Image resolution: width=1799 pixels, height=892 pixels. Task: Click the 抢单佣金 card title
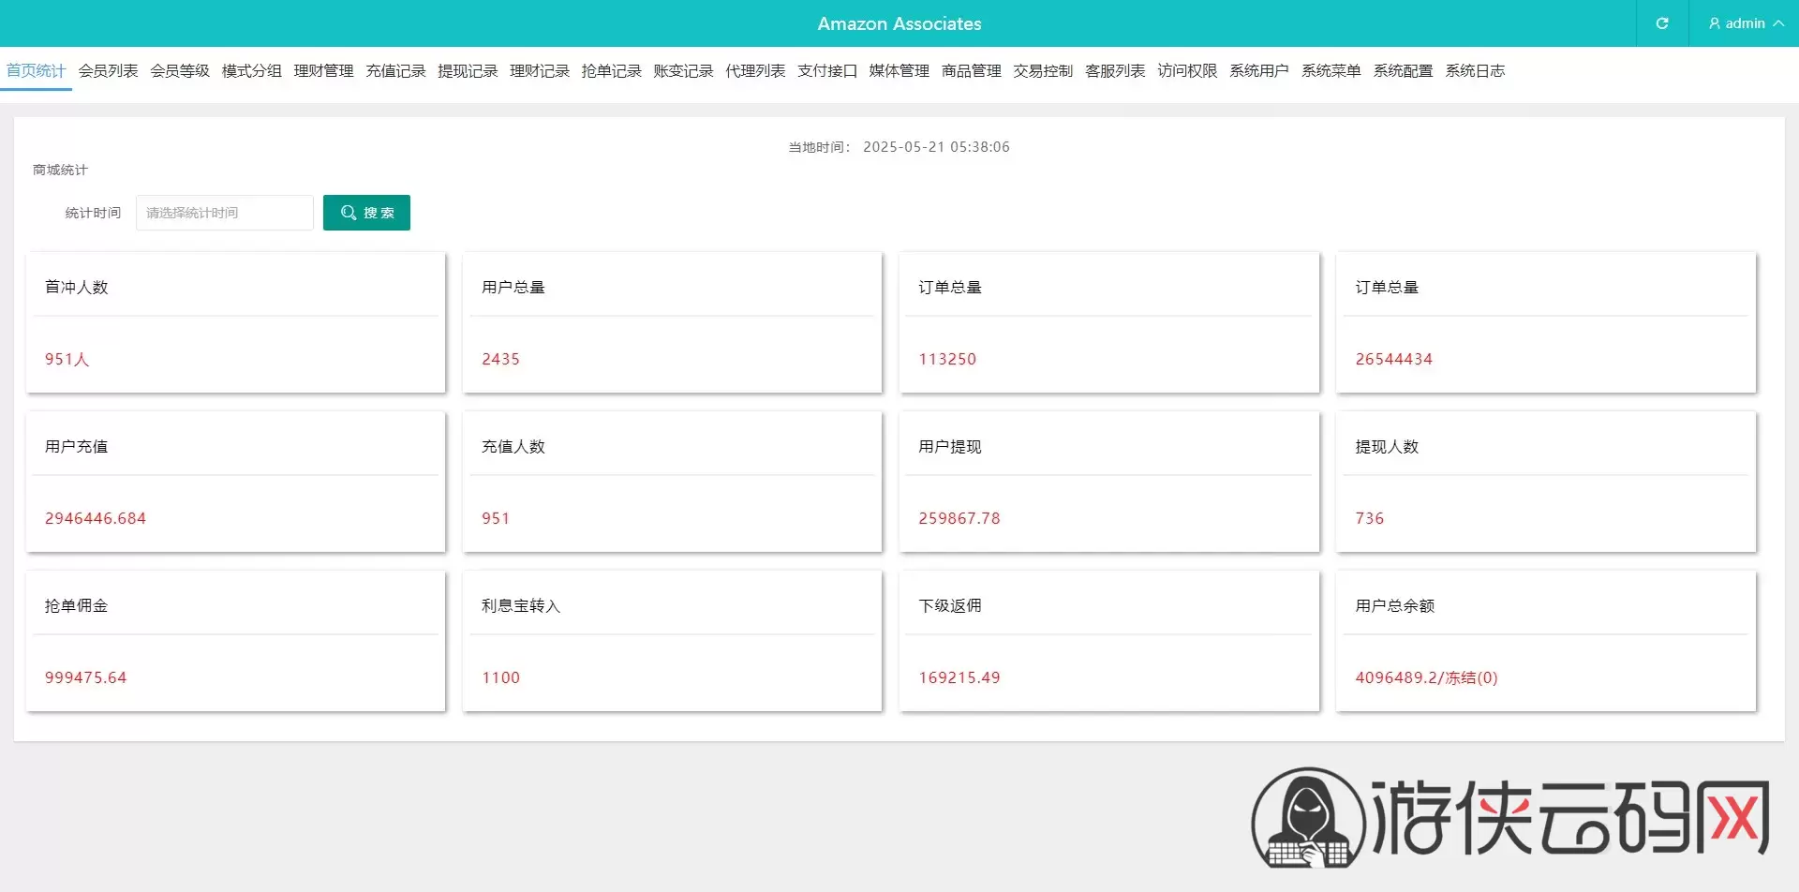77,606
